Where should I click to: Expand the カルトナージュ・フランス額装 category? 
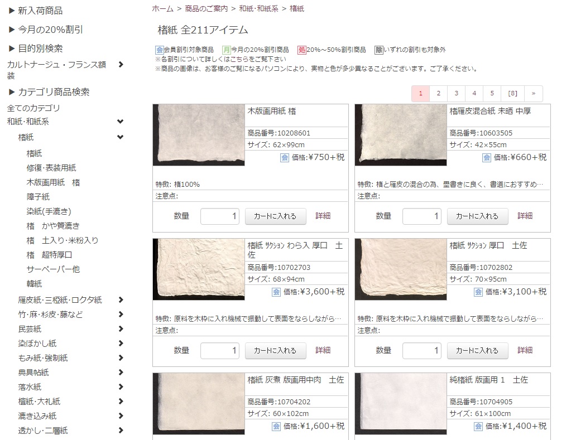click(x=121, y=65)
